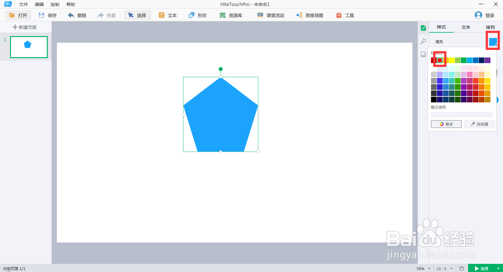The height and width of the screenshot is (272, 503).
Task: Click the green rotation handle above the pentagon
Action: click(221, 69)
